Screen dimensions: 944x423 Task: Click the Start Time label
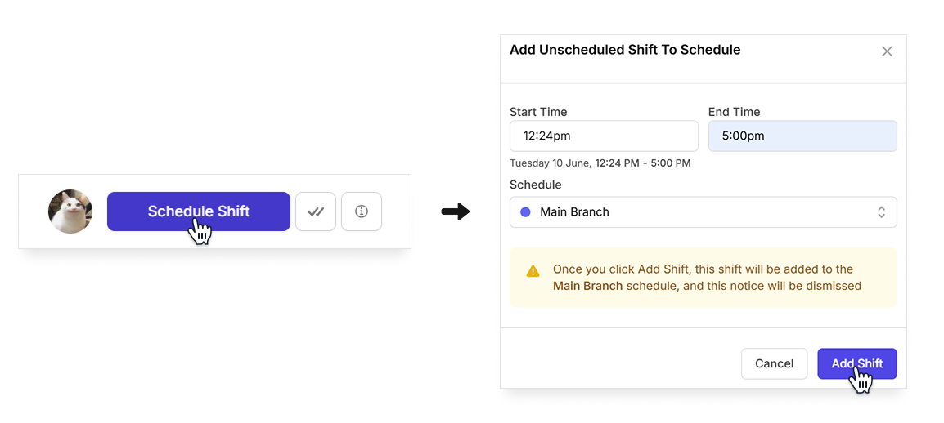tap(538, 112)
